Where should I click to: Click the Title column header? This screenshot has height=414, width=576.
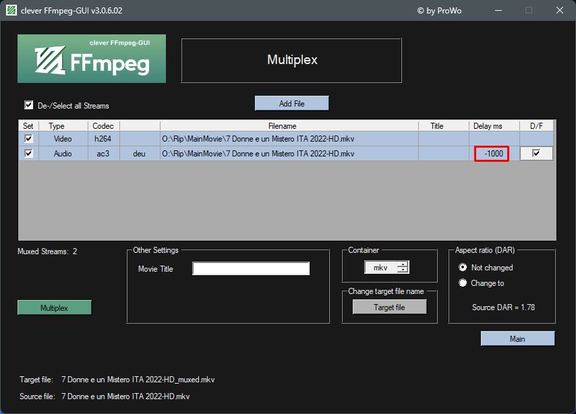click(x=443, y=126)
